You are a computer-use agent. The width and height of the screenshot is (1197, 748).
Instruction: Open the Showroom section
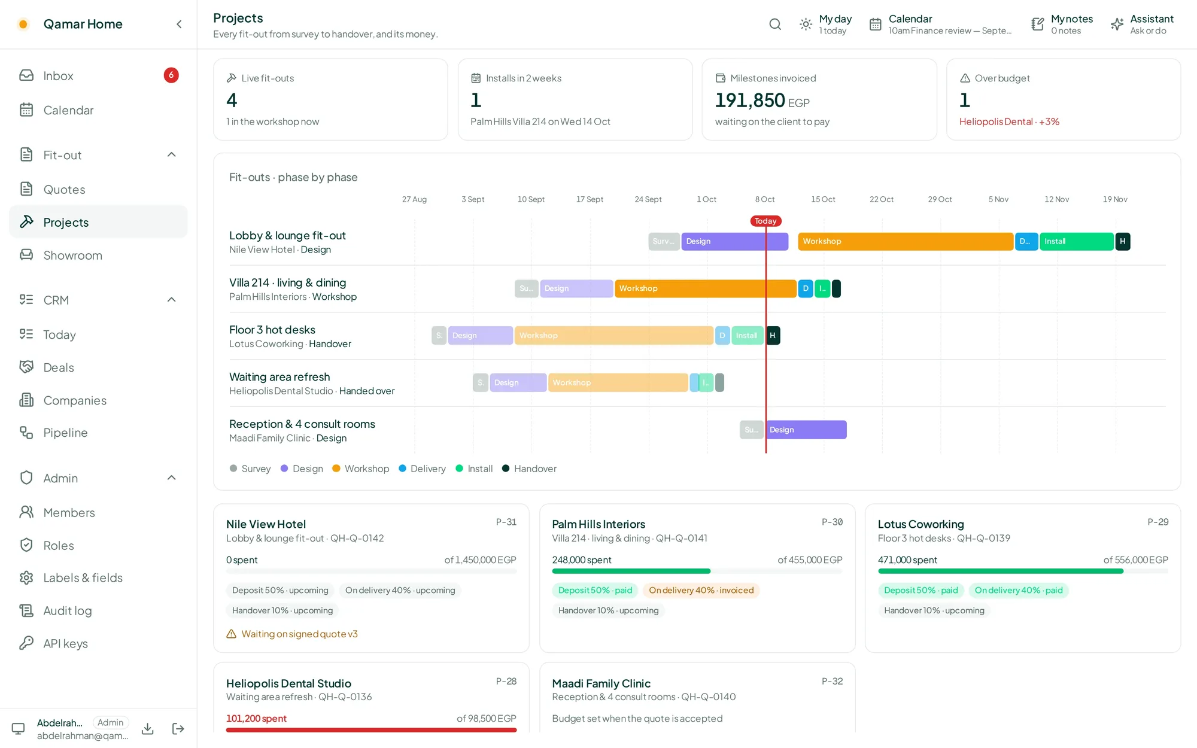click(x=99, y=255)
